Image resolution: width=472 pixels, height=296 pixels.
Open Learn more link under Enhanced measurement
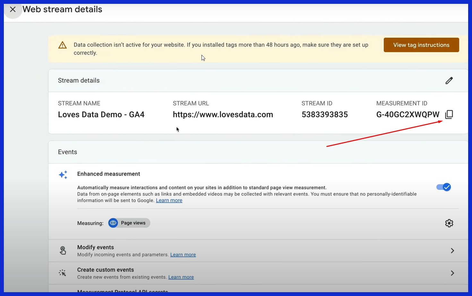click(x=169, y=200)
